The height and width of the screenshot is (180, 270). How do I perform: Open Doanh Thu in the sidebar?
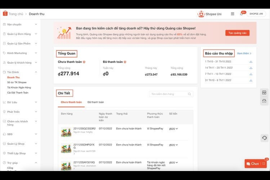click(13, 77)
